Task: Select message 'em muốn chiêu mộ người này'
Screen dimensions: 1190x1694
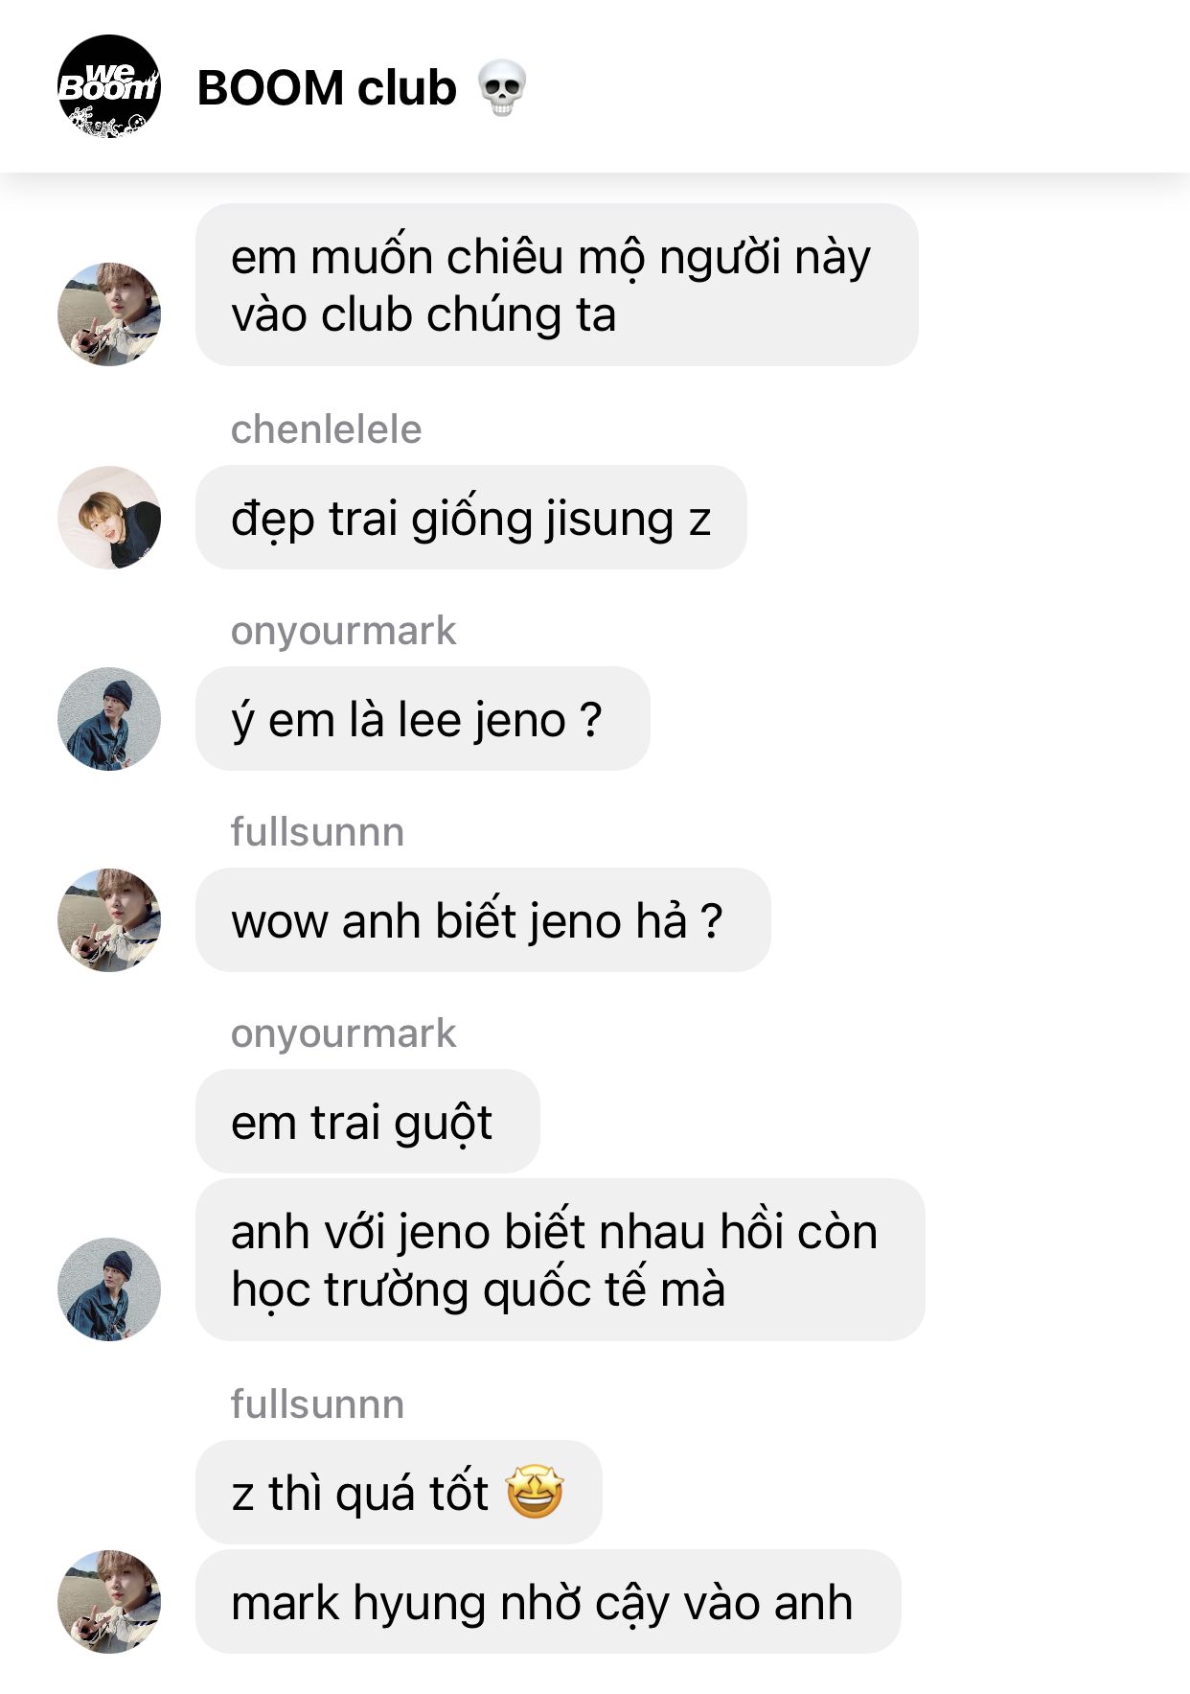Action: 557,285
